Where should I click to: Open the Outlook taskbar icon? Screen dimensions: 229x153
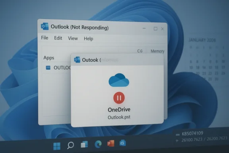click(x=123, y=143)
